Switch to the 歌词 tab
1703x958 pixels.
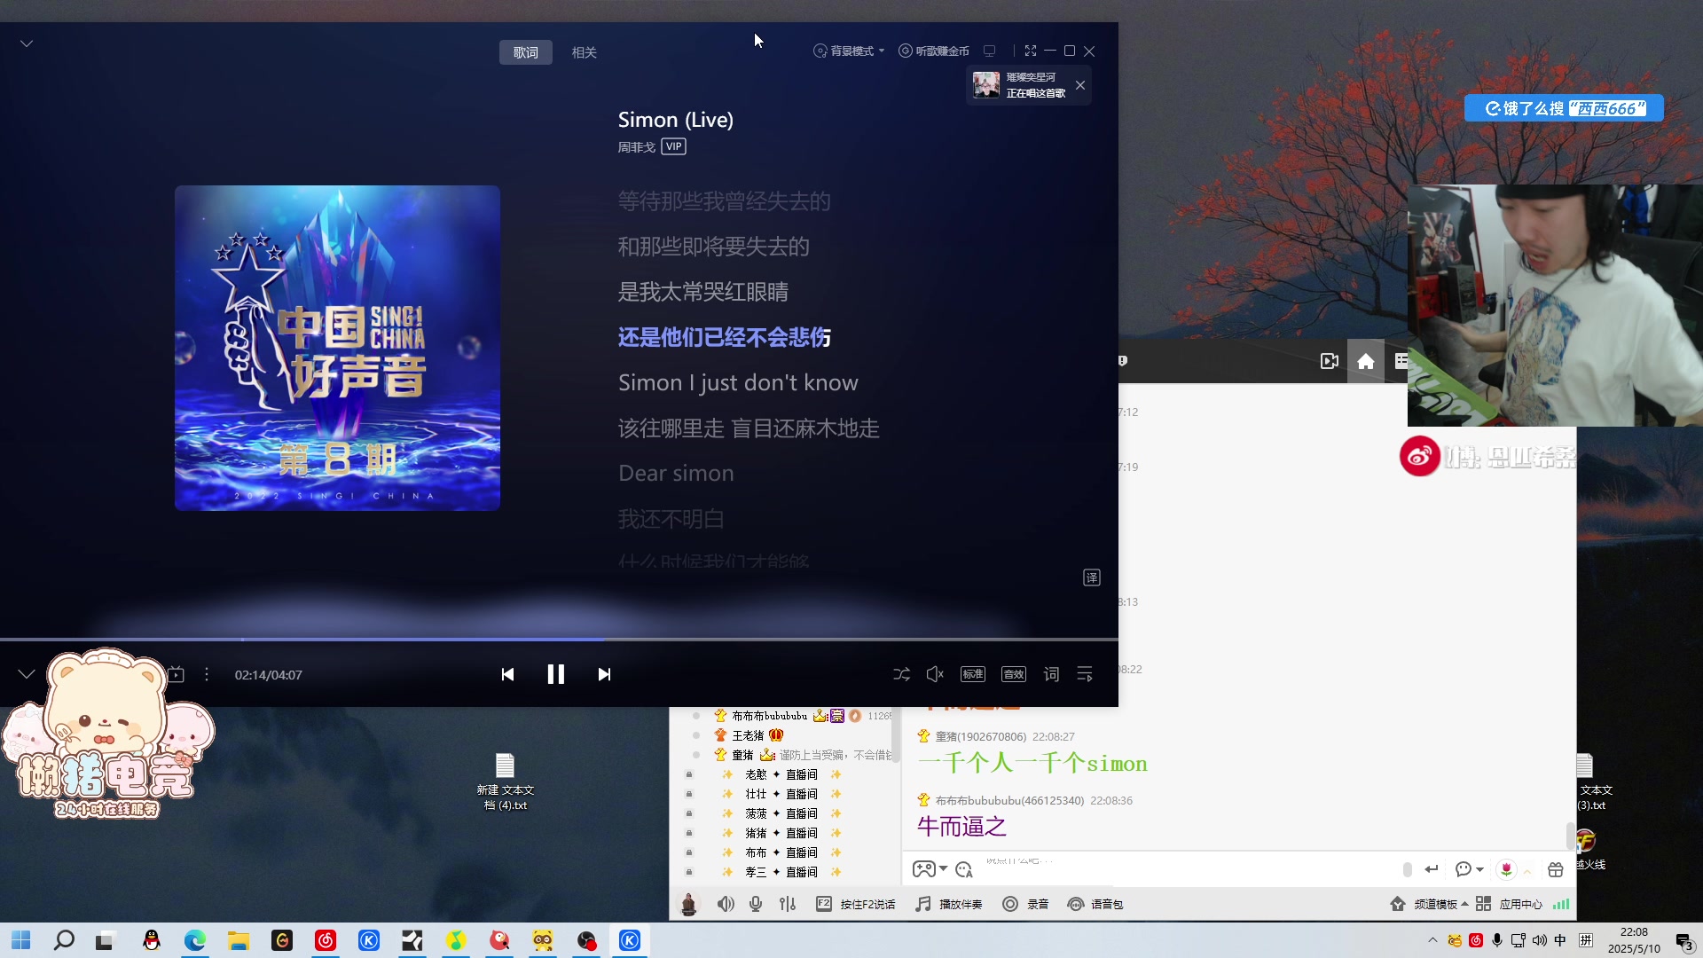point(526,52)
